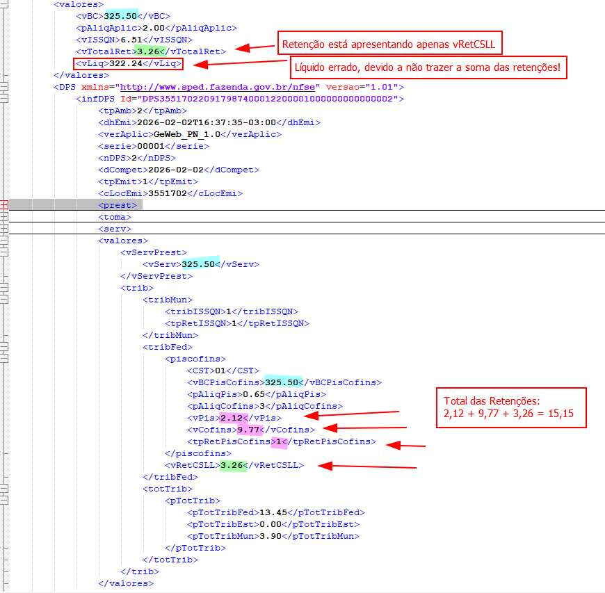The image size is (605, 593).
Task: Expand the folded serv element
Action: click(4, 229)
